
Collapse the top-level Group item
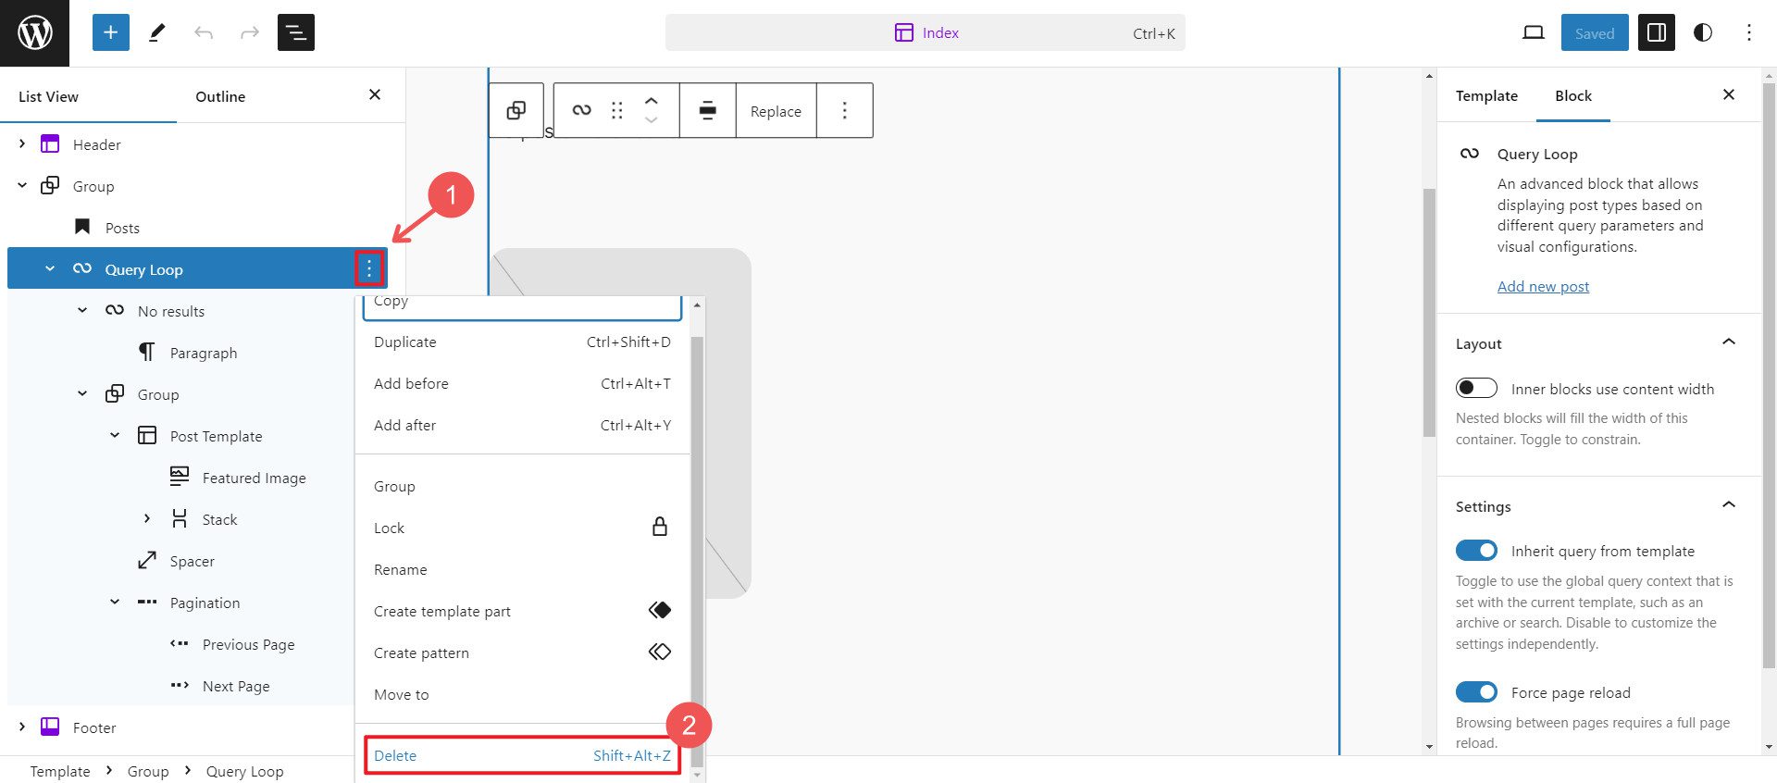[22, 185]
